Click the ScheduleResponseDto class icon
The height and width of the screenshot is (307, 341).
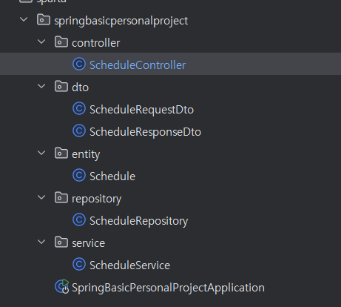point(79,131)
